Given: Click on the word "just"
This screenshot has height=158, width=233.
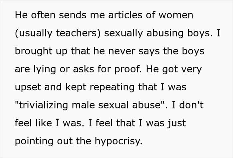Looking at the screenshot, I should pos(177,123).
